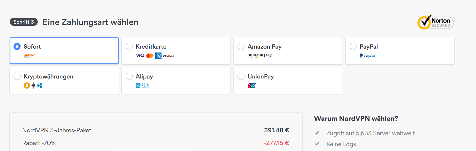Click the Ethereum icon

pos(33,86)
